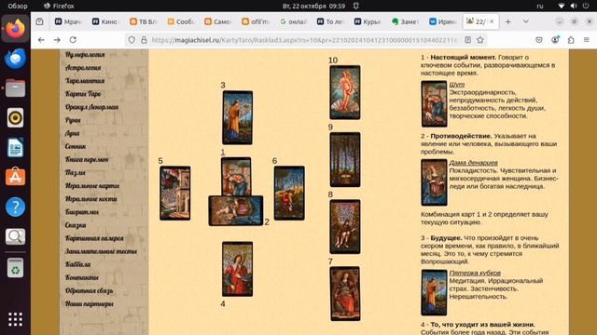Open power menu in top bar
The height and width of the screenshot is (335, 597).
[586, 6]
